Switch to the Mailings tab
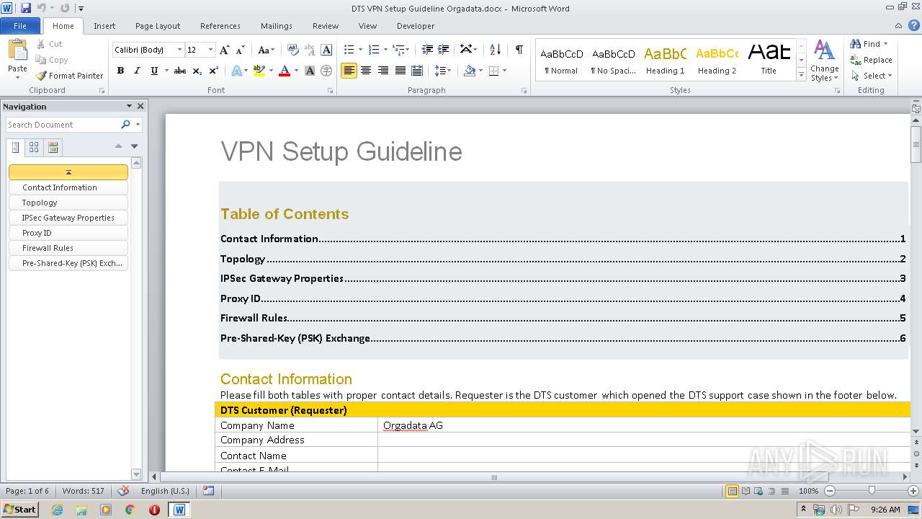 277,26
